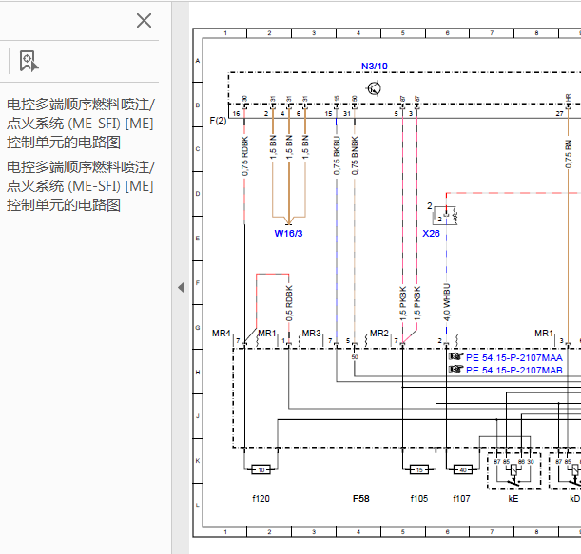The image size is (581, 554).
Task: Click the X26 connector symbol
Action: pyautogui.click(x=445, y=216)
